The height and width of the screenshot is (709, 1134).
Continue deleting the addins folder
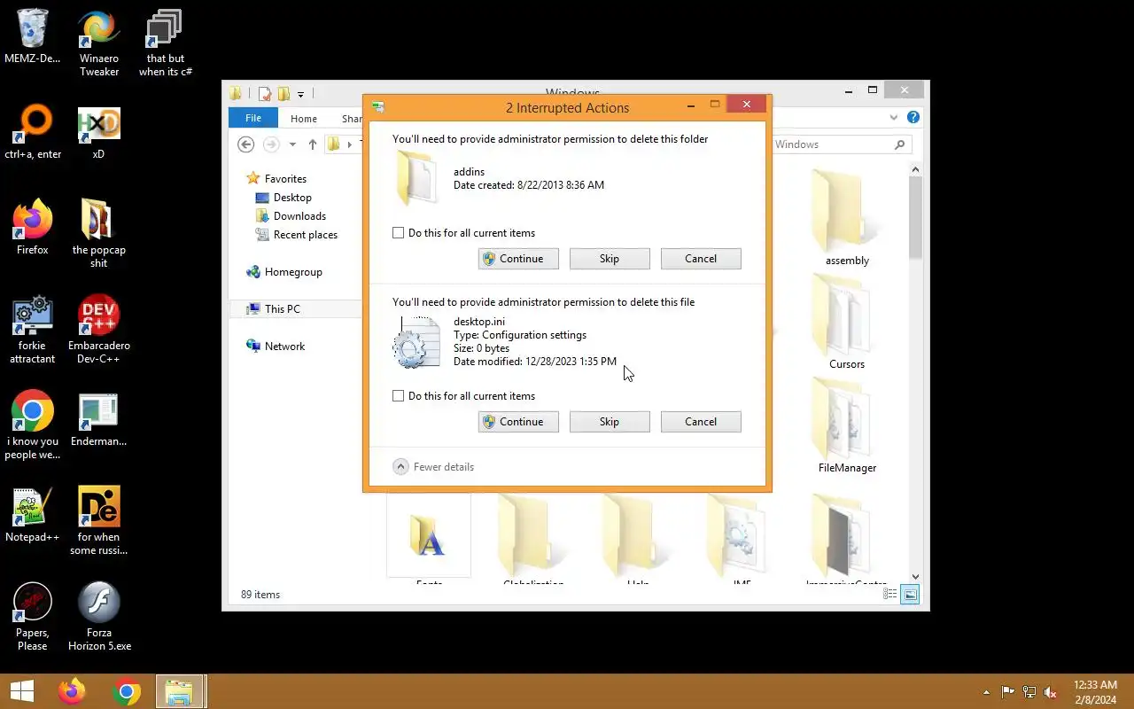[518, 259]
